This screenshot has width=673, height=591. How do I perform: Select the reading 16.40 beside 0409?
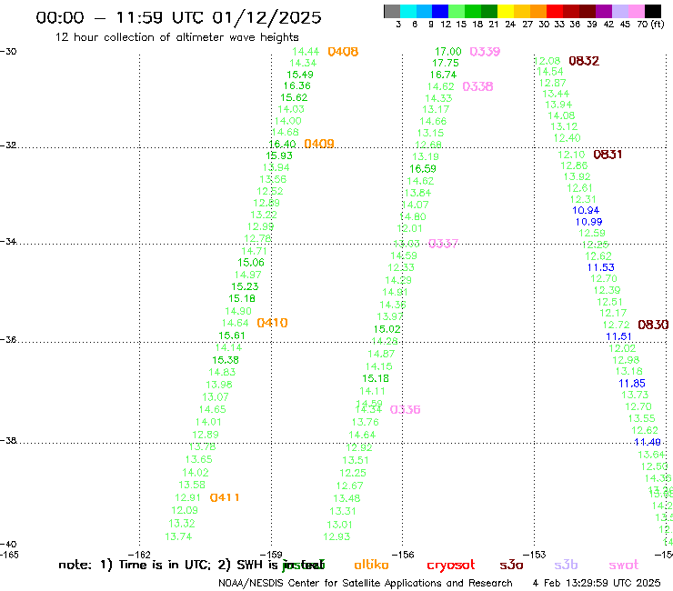click(282, 144)
